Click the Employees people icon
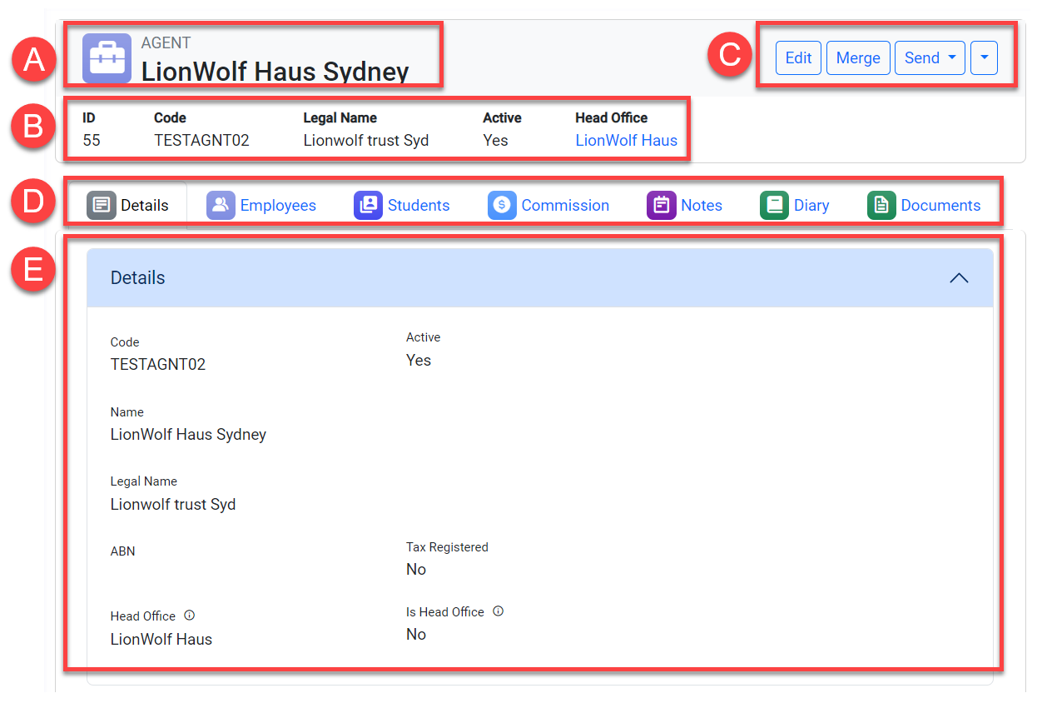Image resolution: width=1042 pixels, height=703 pixels. (x=221, y=205)
